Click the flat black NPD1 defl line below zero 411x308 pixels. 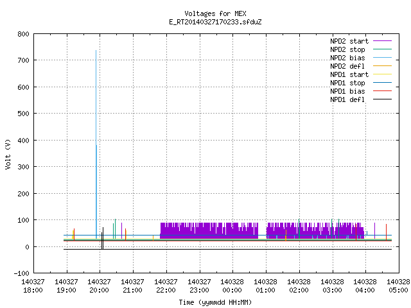tap(227, 250)
